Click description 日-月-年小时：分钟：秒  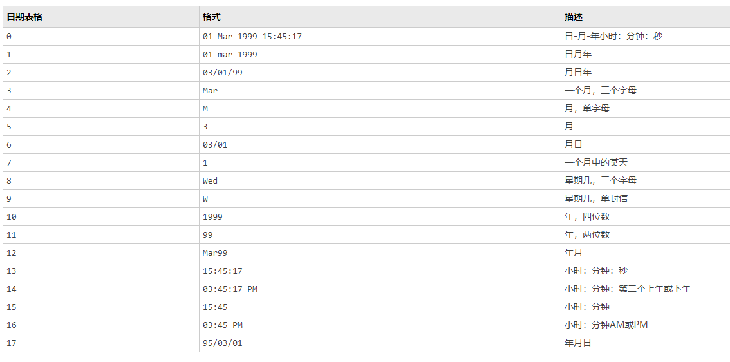click(613, 37)
